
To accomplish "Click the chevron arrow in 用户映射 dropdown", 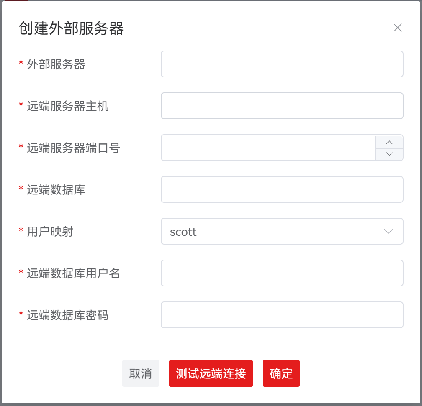I will [x=389, y=231].
